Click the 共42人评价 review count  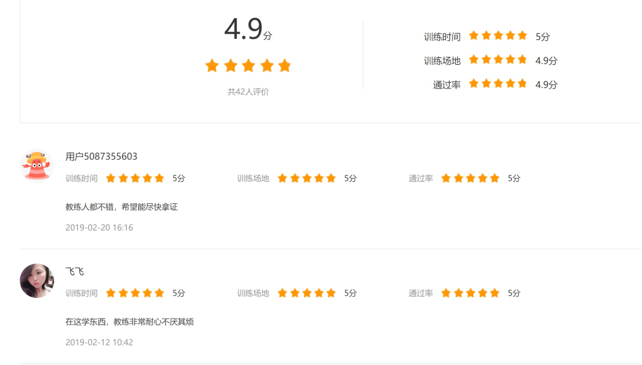pyautogui.click(x=248, y=92)
